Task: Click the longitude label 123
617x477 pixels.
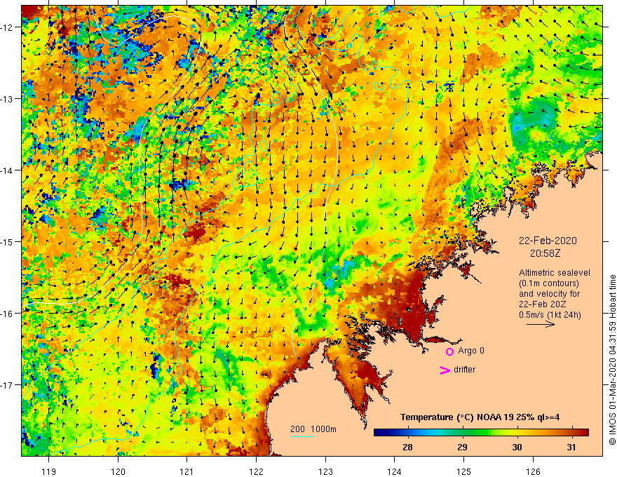Action: click(325, 471)
